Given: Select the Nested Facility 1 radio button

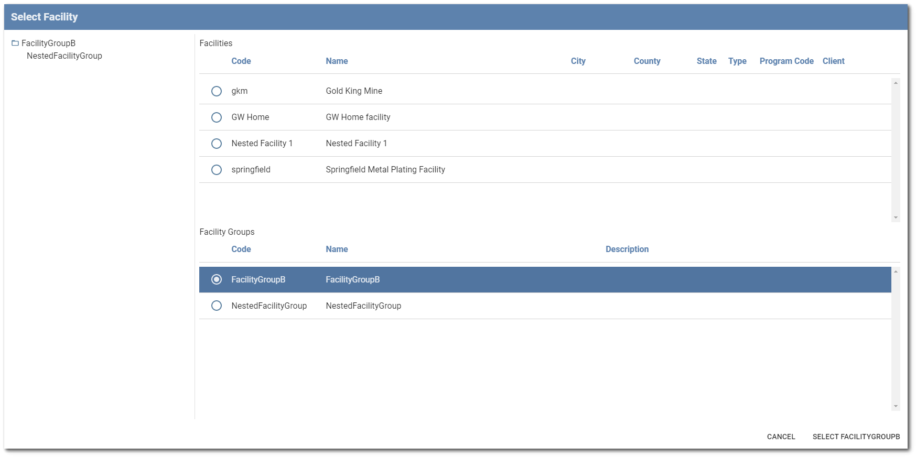Looking at the screenshot, I should 217,144.
